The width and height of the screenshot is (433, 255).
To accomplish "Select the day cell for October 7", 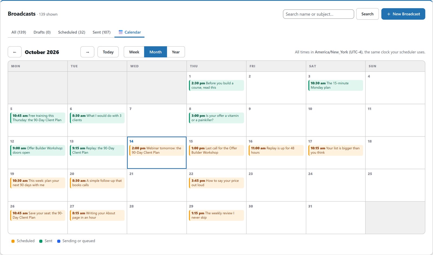I will coord(157,120).
